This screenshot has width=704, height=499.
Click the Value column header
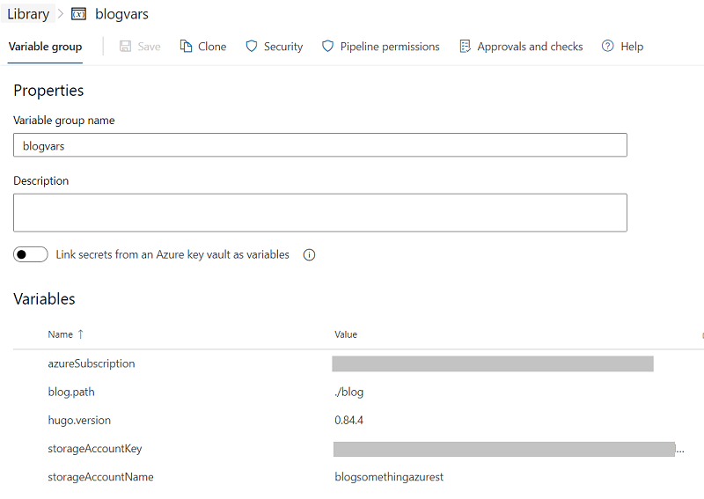coord(346,334)
